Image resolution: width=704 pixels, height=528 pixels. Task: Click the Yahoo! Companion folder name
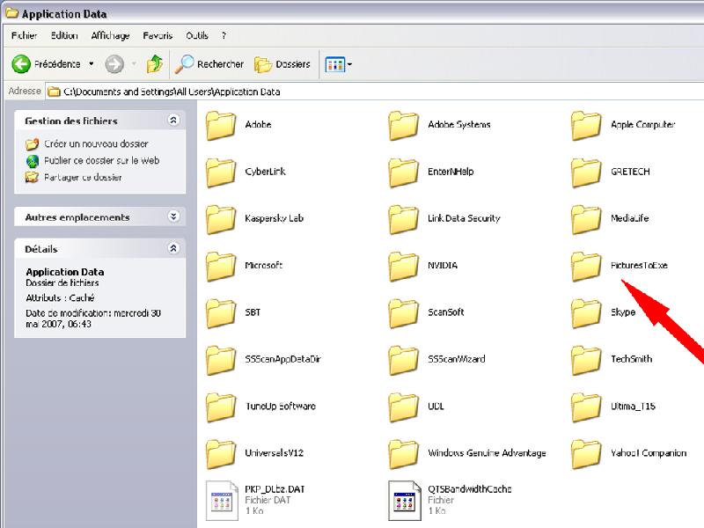(649, 453)
